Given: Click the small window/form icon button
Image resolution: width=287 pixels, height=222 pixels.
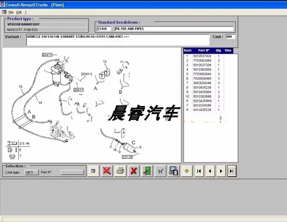Looking at the screenshot, I should 93,171.
